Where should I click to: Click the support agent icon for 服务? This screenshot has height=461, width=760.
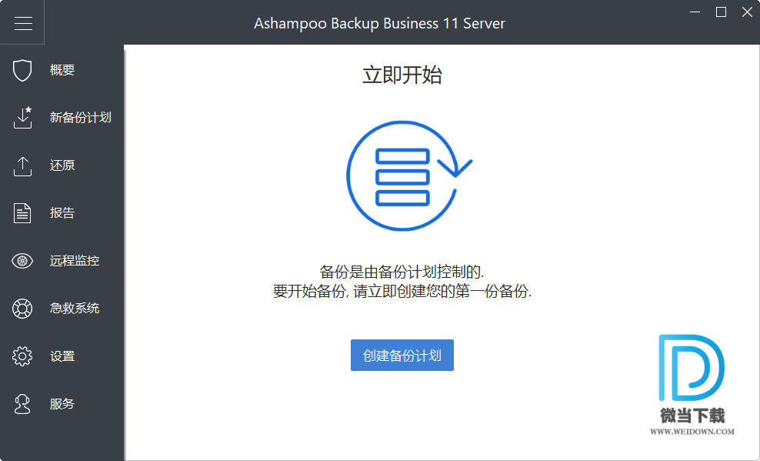click(22, 404)
